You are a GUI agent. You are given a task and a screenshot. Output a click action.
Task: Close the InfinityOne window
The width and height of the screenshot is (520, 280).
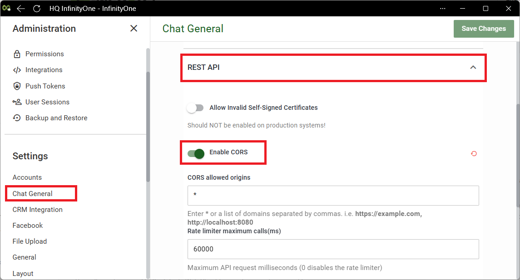tap(508, 9)
